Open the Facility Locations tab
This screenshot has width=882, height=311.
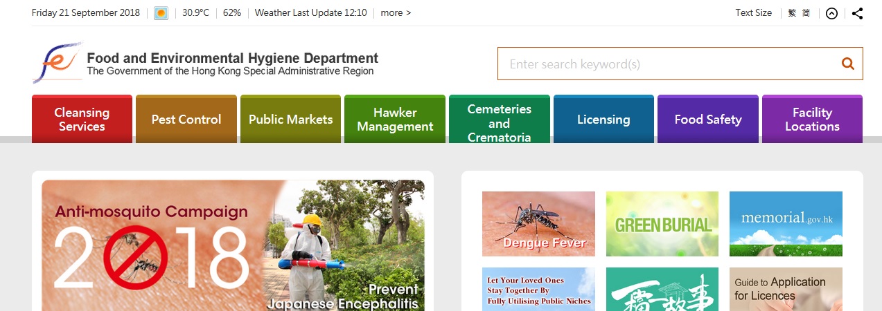(x=812, y=119)
